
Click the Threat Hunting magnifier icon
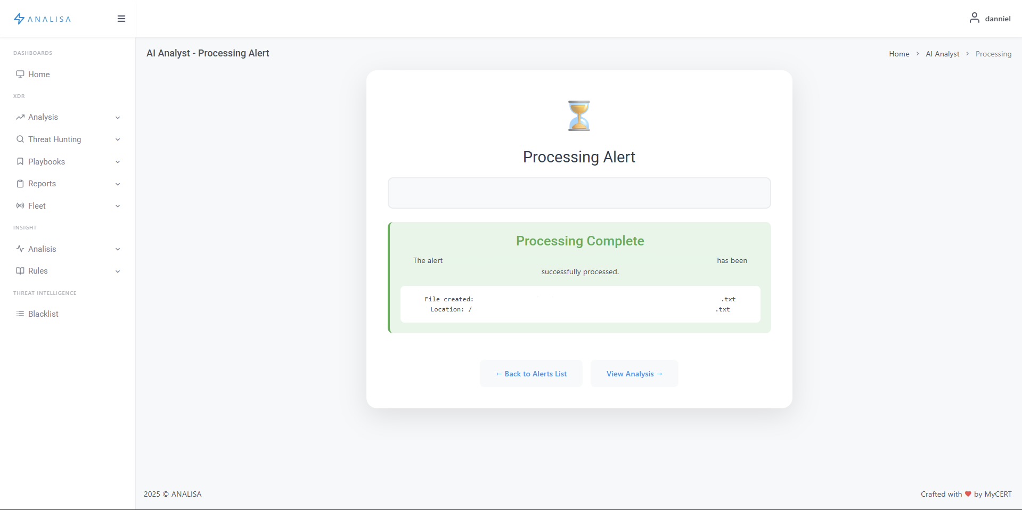tap(21, 139)
